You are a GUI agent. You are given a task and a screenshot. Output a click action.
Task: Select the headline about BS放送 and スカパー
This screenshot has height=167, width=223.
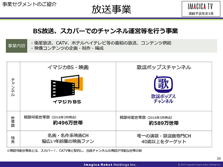coord(105,31)
